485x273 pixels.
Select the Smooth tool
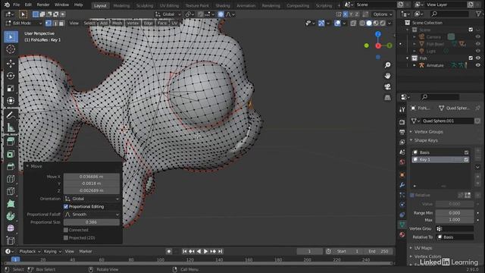[11, 228]
